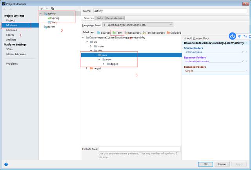Remove target from Excluded Folders
This screenshot has width=251, height=170.
pos(247,71)
